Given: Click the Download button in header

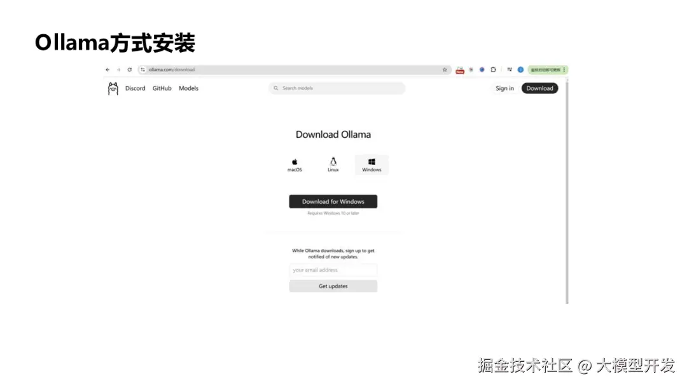Looking at the screenshot, I should coord(540,88).
